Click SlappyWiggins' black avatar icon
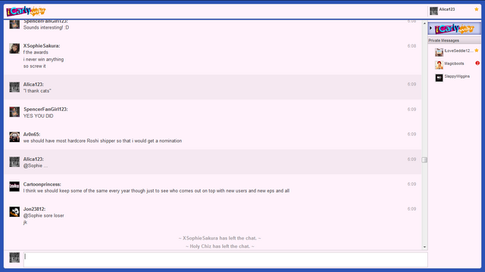Viewport: 485px width, 272px height. [x=439, y=78]
